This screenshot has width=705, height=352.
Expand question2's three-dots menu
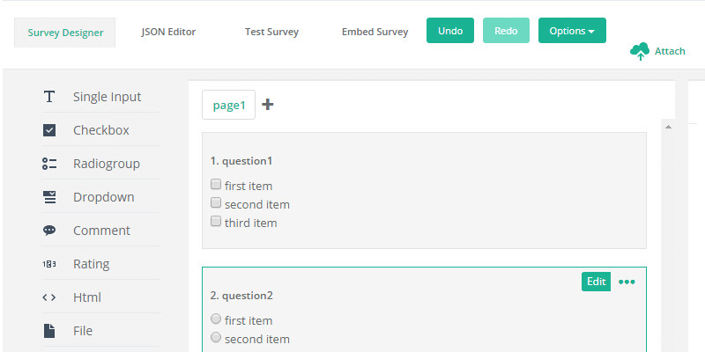[x=627, y=282]
